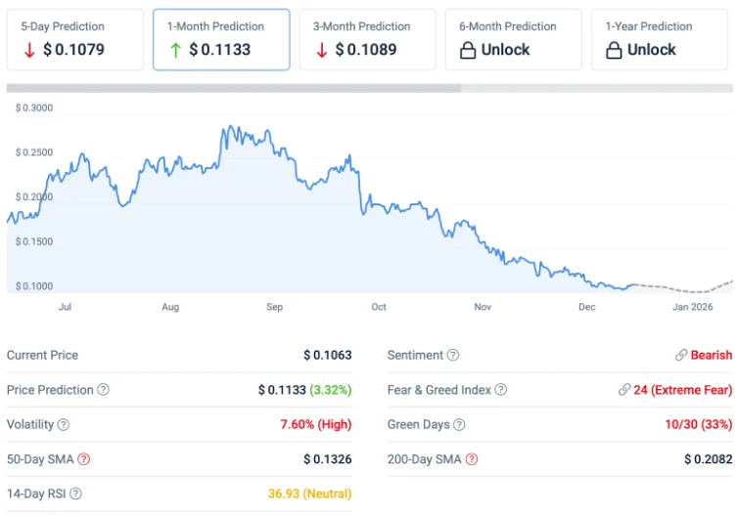This screenshot has width=735, height=517.
Task: Click help icon beside 14-Day RSI
Action: click(x=76, y=495)
